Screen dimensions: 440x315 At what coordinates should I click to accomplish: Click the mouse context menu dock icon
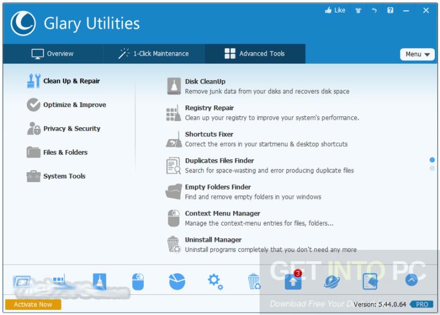pos(138,281)
